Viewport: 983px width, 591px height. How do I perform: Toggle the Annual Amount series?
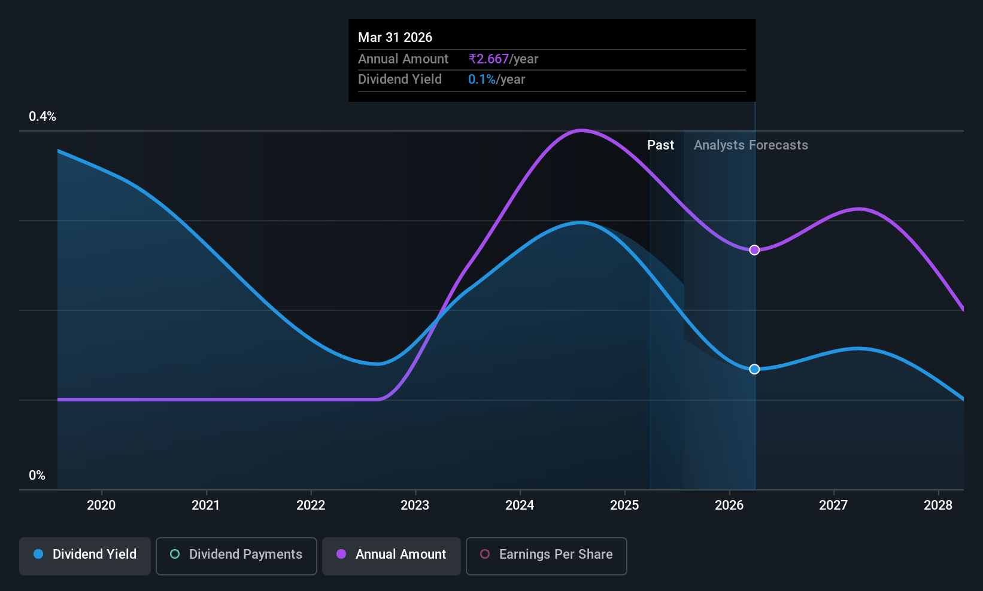coord(392,556)
